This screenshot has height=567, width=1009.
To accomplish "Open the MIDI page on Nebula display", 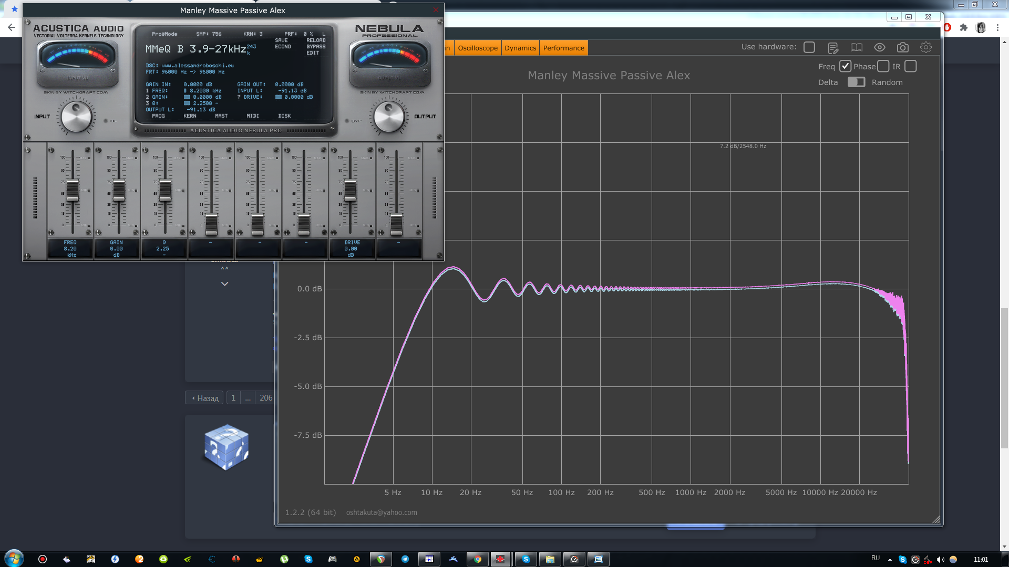I will [x=253, y=116].
